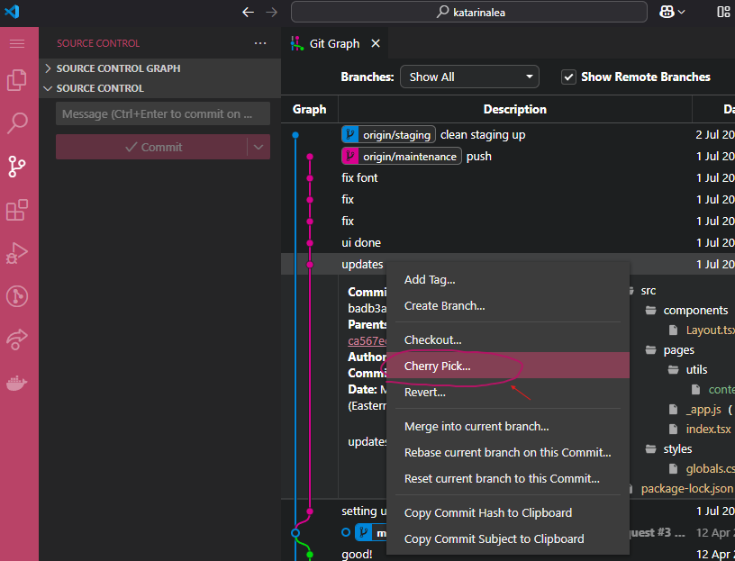735x561 pixels.
Task: Open the Source Control view icon
Action: [x=17, y=167]
